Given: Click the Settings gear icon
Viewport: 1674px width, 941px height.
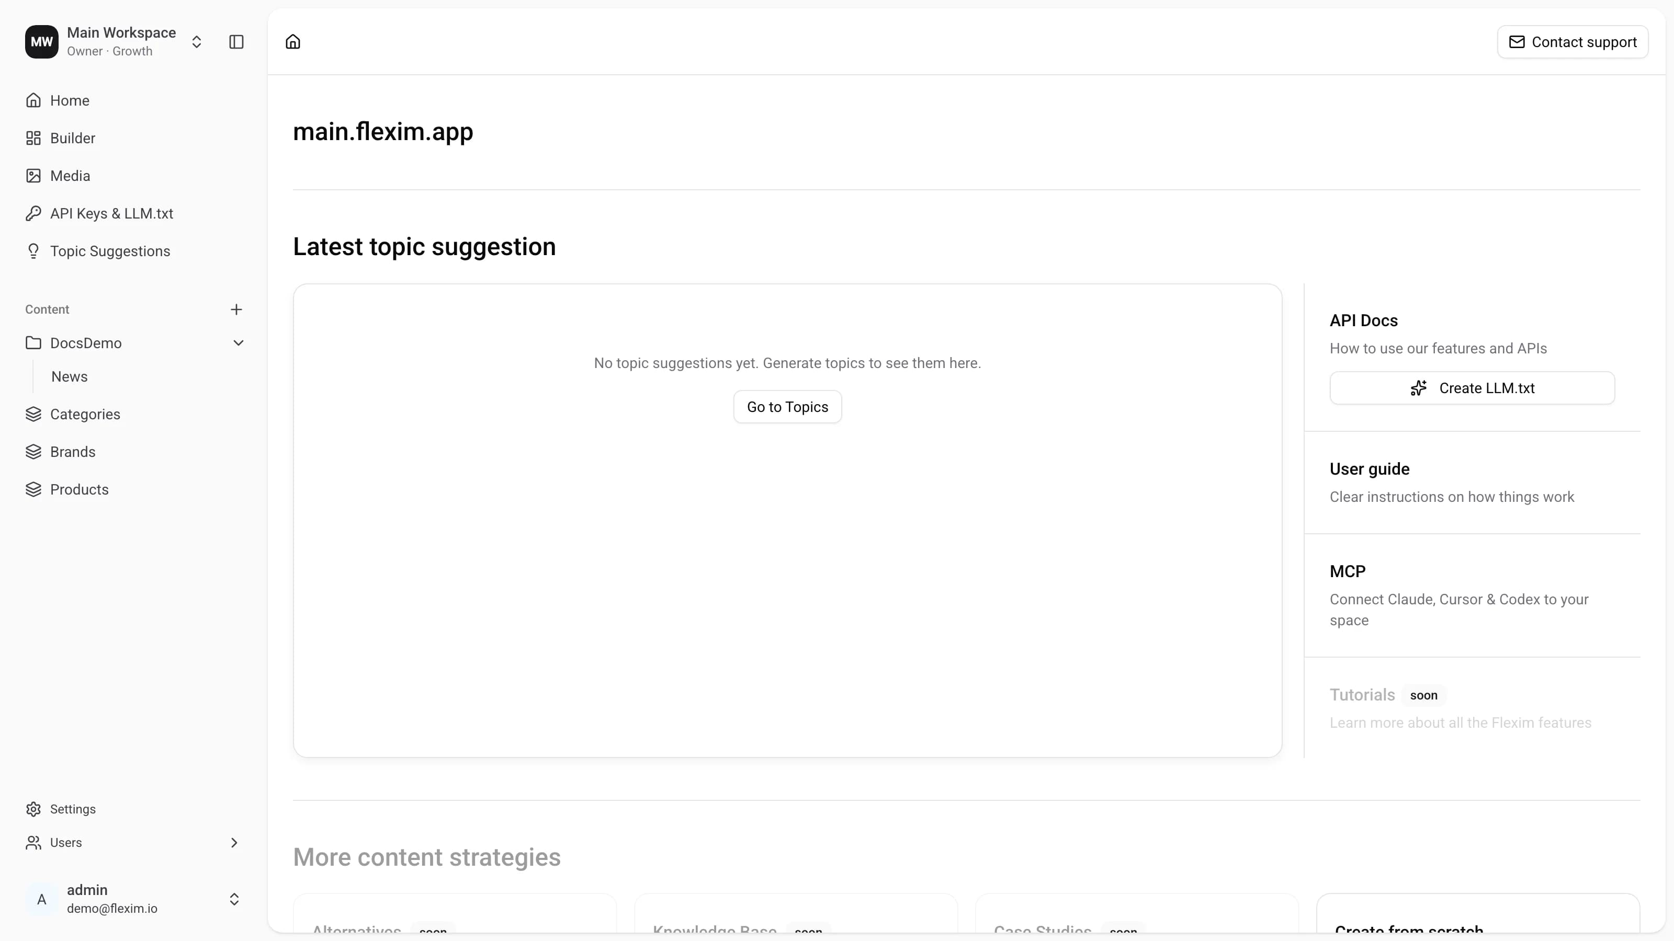Looking at the screenshot, I should click(x=33, y=809).
